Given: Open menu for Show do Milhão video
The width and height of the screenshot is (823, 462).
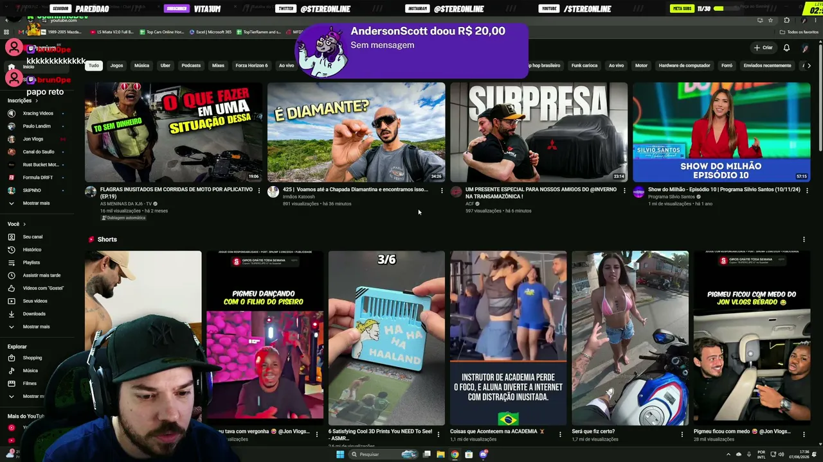Looking at the screenshot, I should (x=807, y=191).
